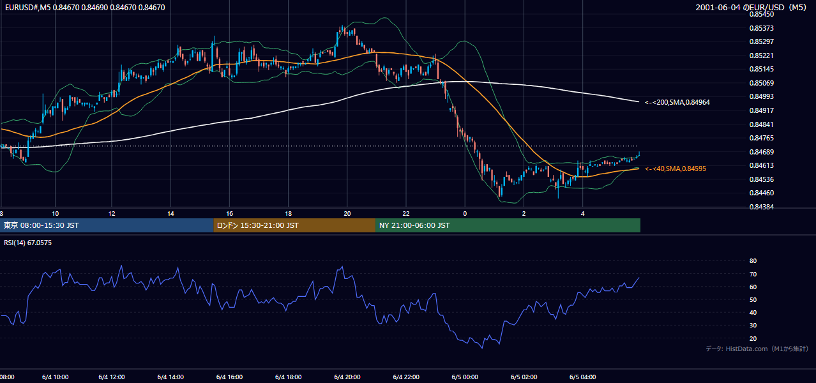Click the 6/4 18:00 bottom time label
Screen dimensions: 816x383
pos(288,377)
